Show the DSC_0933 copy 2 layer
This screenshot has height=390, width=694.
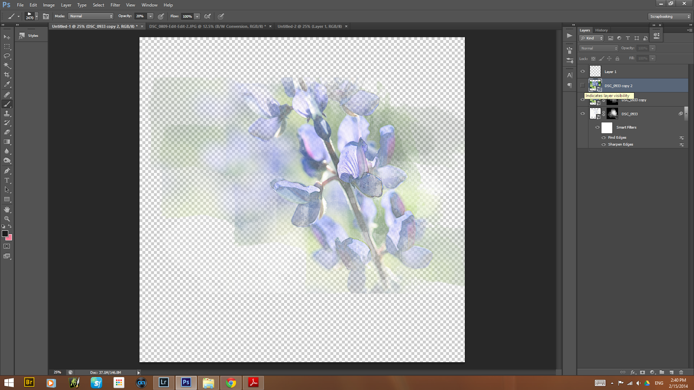(583, 85)
